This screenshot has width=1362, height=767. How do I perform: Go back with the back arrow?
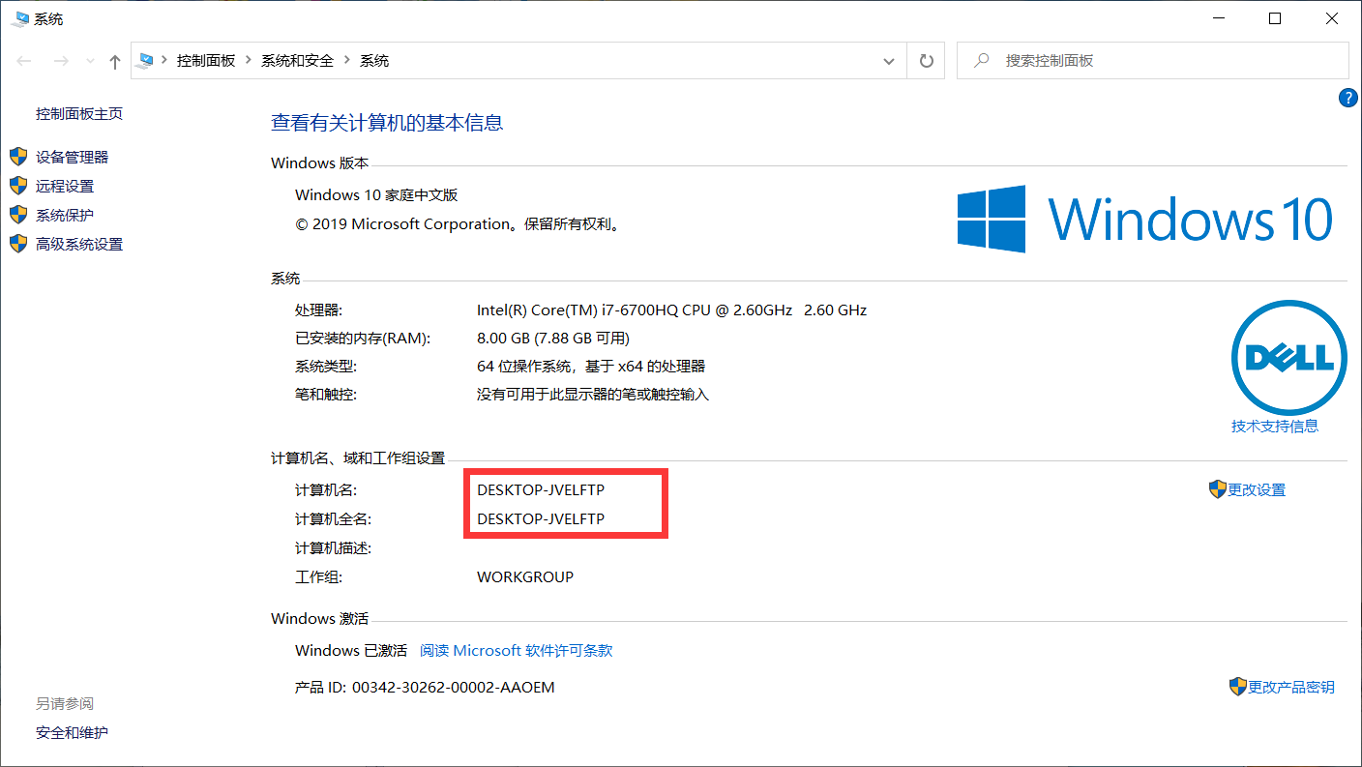click(24, 61)
